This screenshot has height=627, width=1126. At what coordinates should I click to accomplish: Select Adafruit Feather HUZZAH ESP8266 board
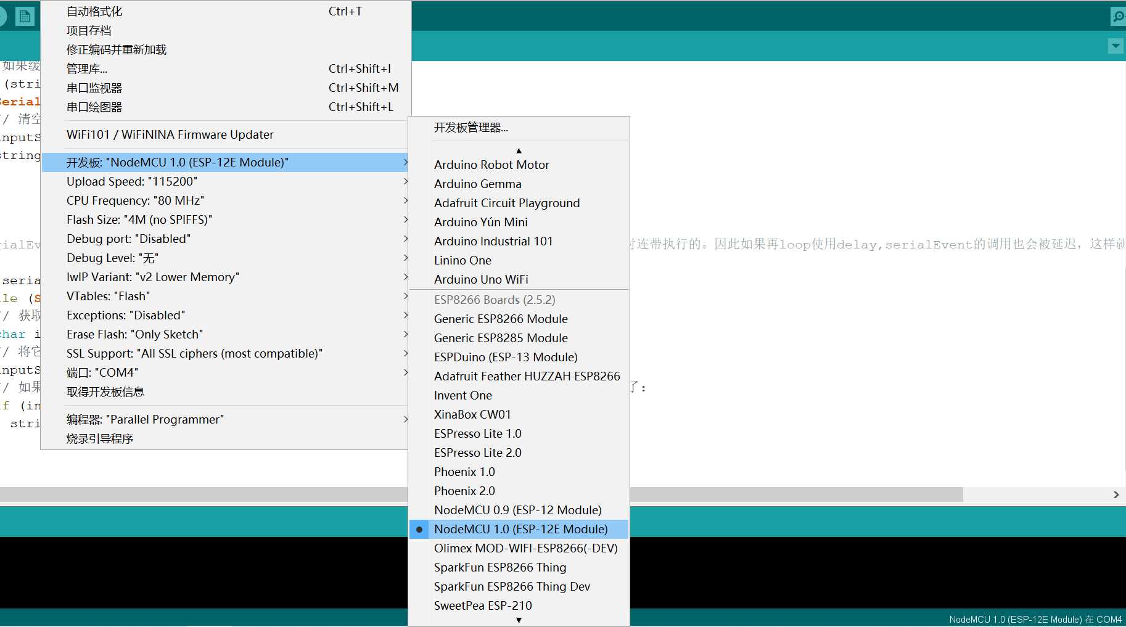click(x=519, y=376)
